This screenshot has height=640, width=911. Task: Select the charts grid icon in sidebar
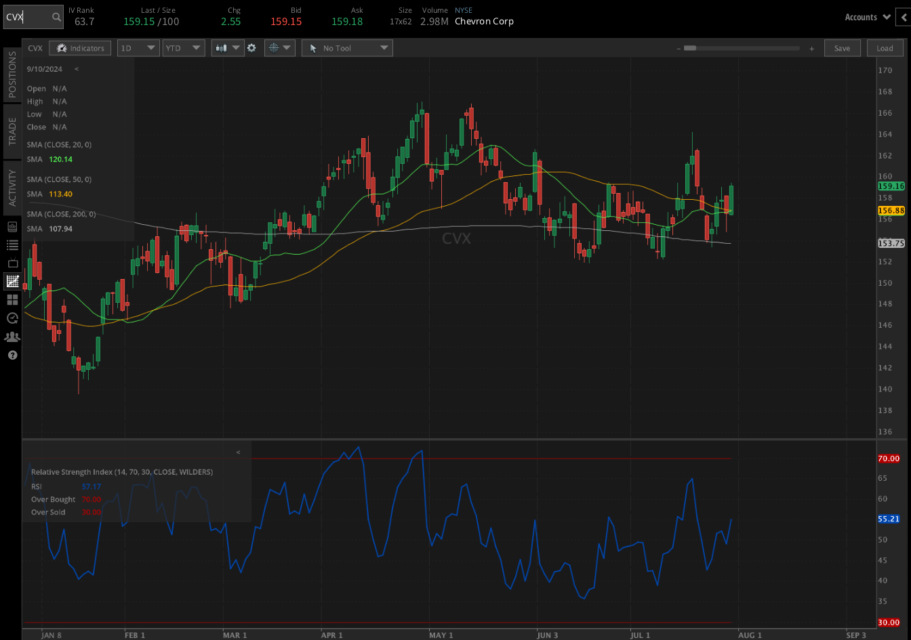pyautogui.click(x=12, y=281)
